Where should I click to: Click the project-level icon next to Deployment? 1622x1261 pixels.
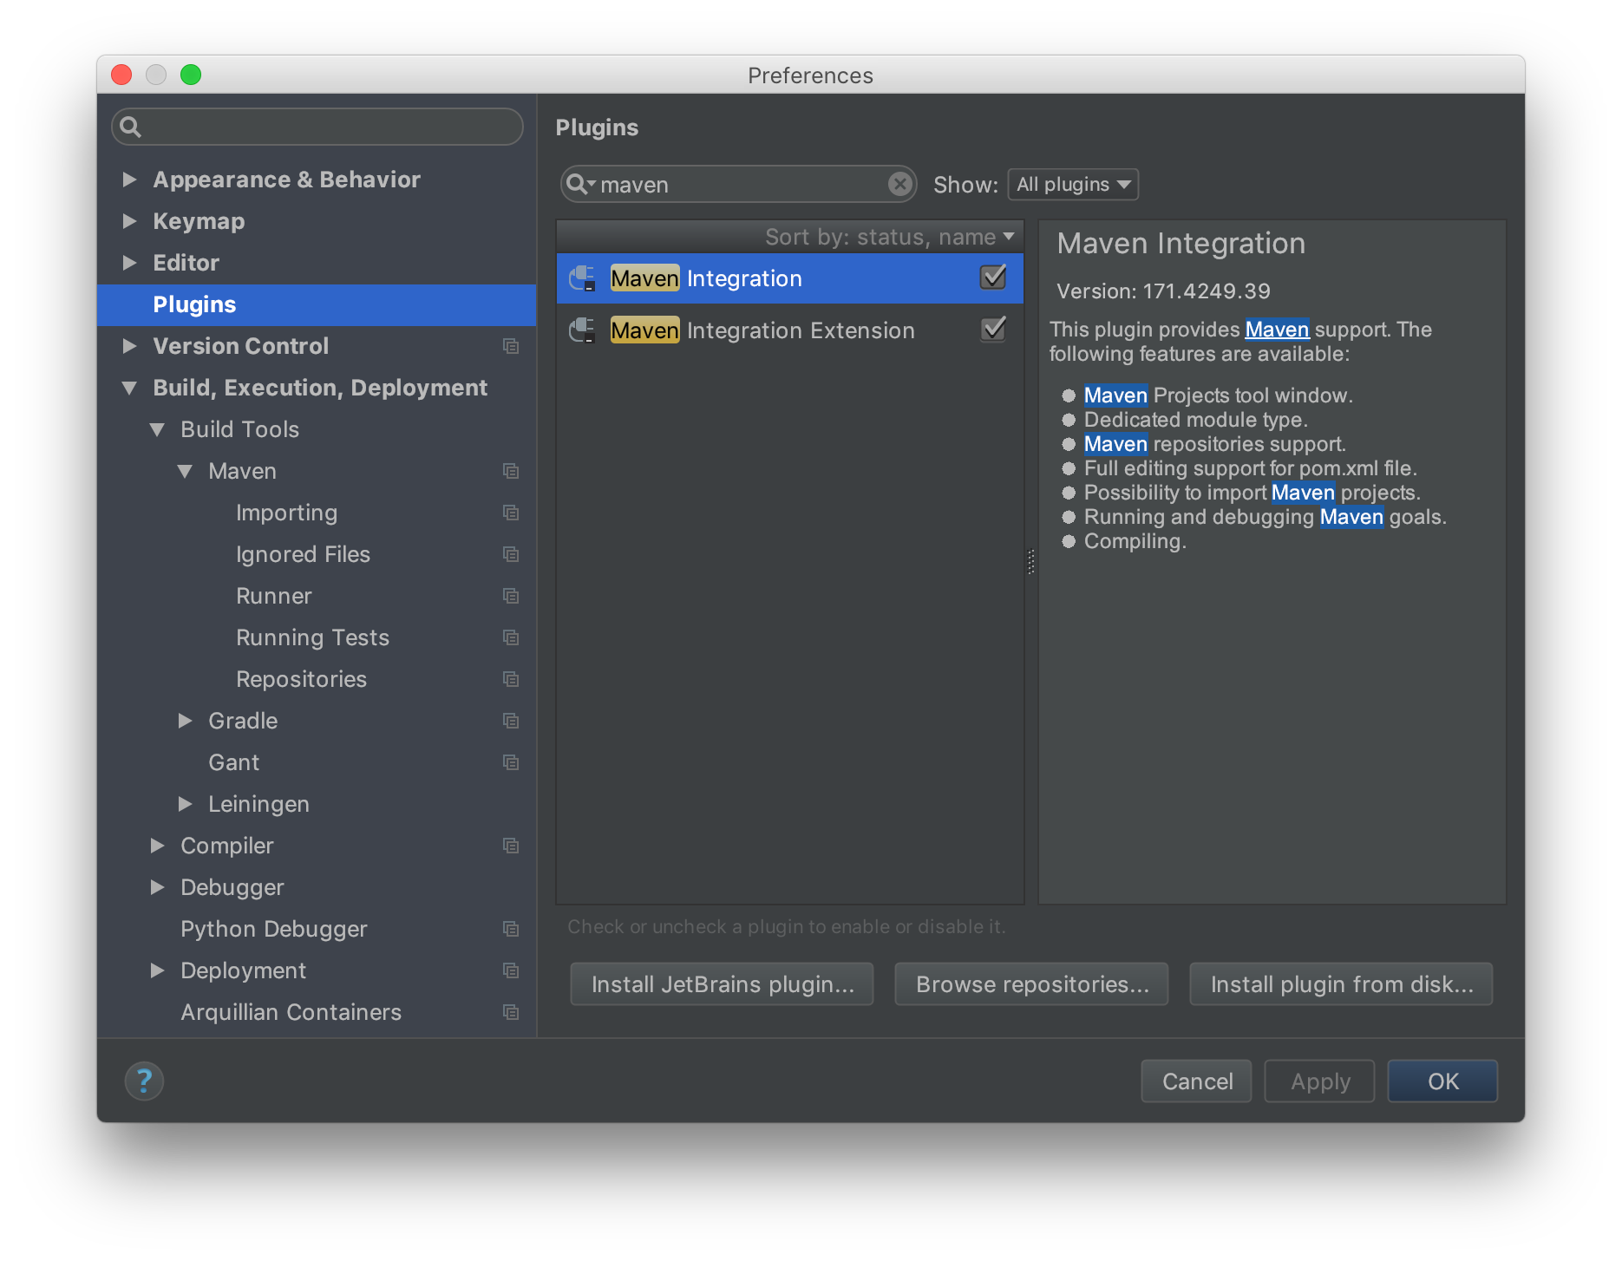511,970
